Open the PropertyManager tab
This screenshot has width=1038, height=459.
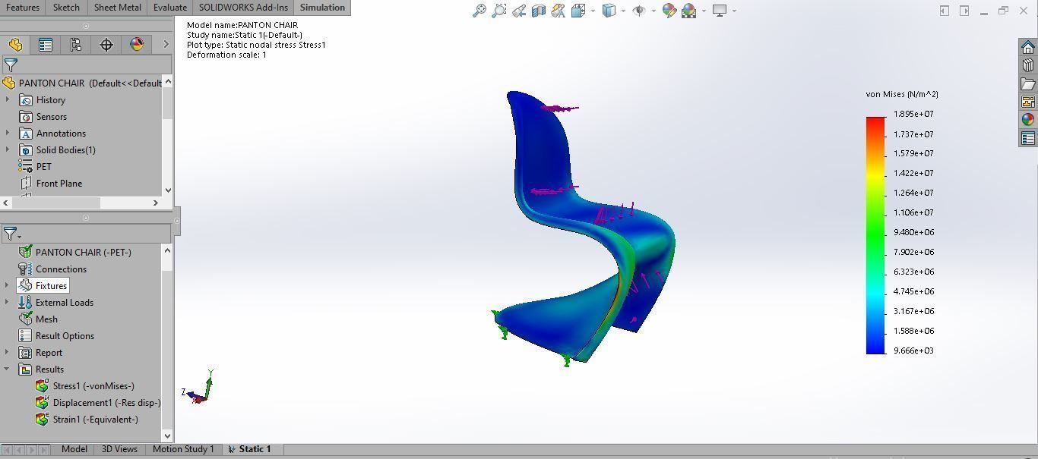point(46,45)
